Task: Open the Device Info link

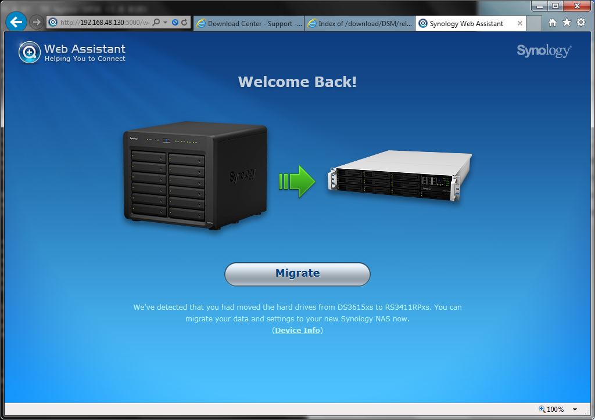Action: [x=297, y=330]
